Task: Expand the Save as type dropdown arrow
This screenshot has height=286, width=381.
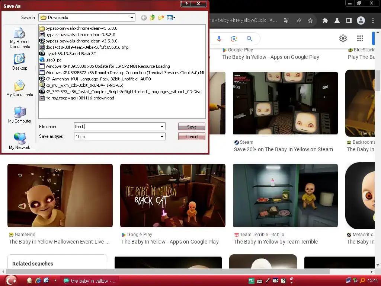Action: (162, 136)
